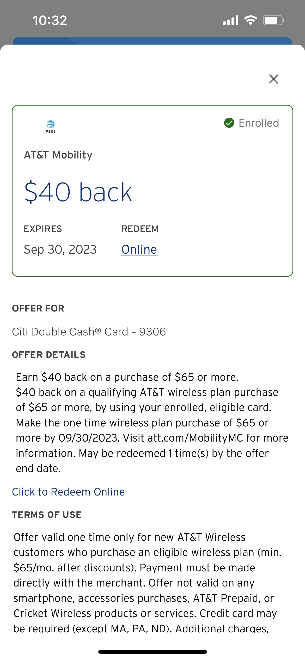Tap the Citi Double Cash Card - 9306 text
305x660 pixels.
tap(89, 332)
